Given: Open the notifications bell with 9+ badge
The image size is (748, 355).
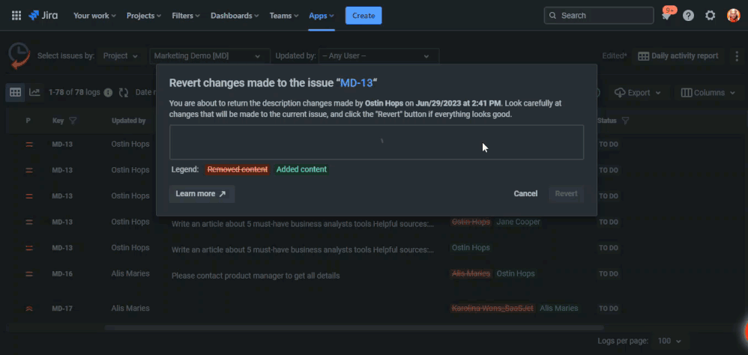Looking at the screenshot, I should [x=666, y=16].
